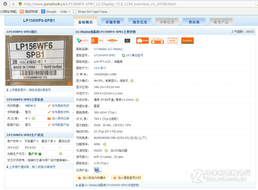Open the 淘宝特卖 bookmark
The height and width of the screenshot is (190, 258).
[29, 12]
